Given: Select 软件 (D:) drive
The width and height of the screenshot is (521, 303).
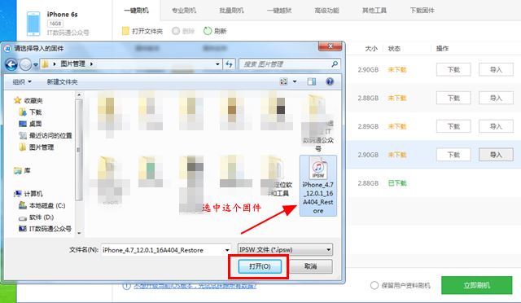Looking at the screenshot, I should [36, 217].
